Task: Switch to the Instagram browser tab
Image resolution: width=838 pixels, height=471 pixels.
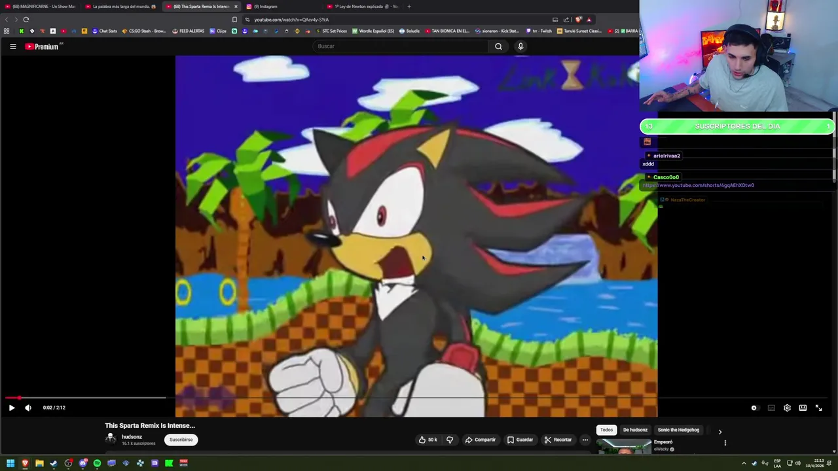Action: point(280,7)
